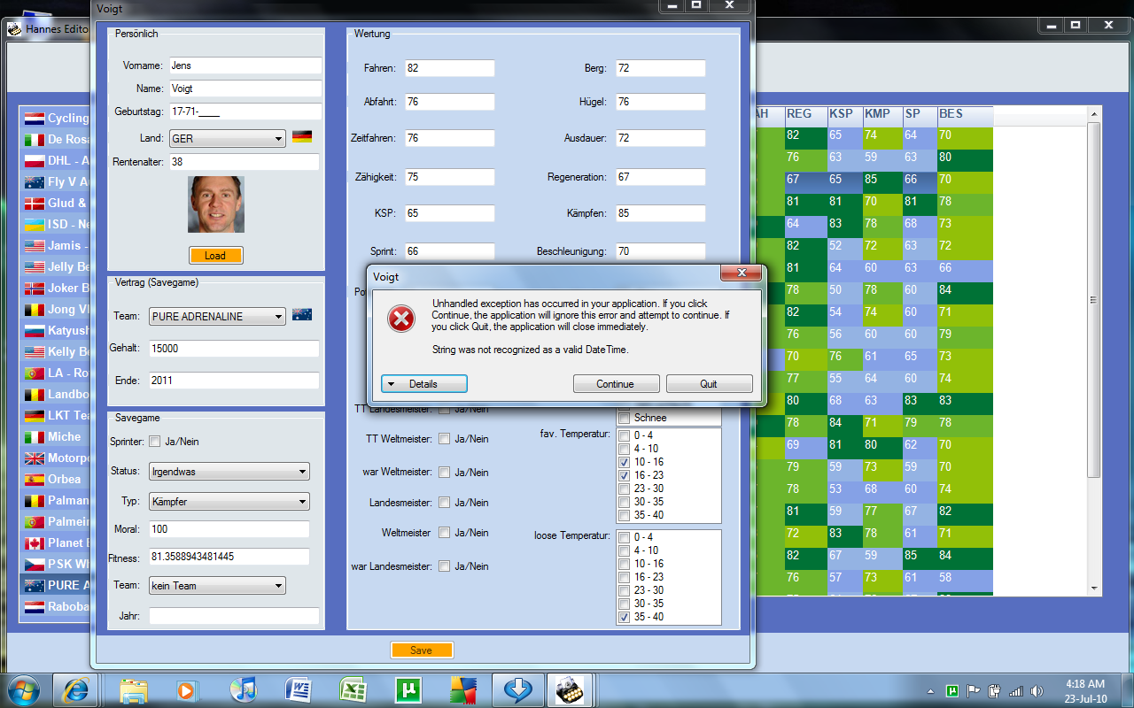This screenshot has height=708, width=1134.
Task: Select Katyusha from the team list
Action: click(x=66, y=330)
